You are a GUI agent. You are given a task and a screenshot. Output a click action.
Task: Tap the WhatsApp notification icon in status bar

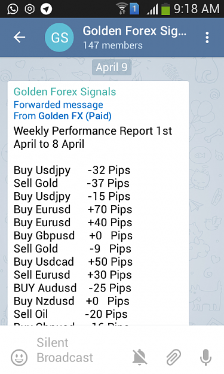13,9
